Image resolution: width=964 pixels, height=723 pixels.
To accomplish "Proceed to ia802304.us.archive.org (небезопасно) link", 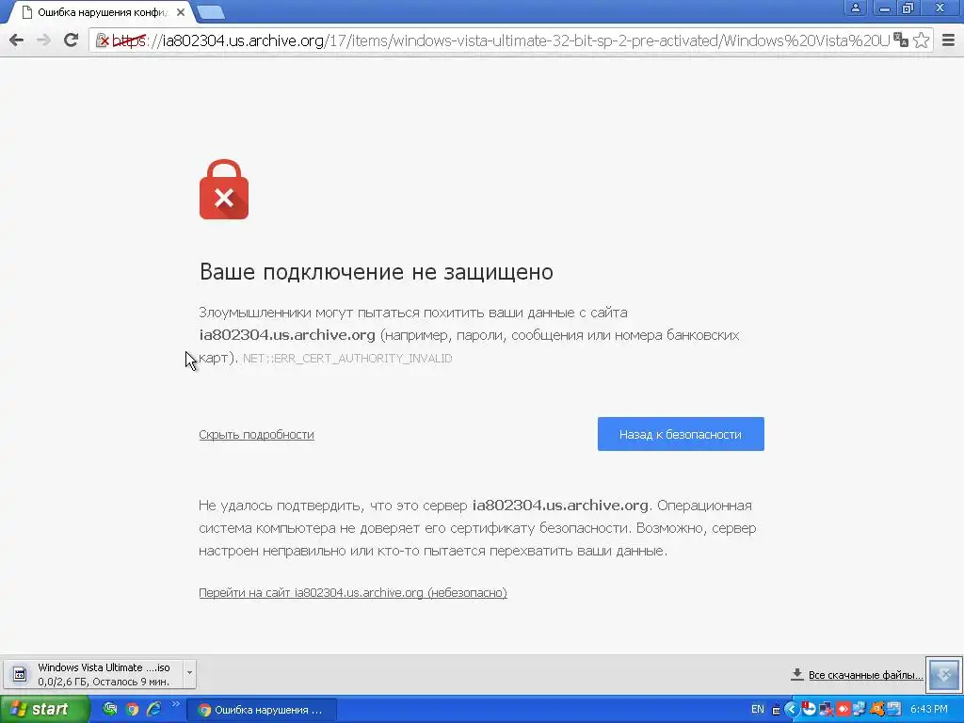I will (353, 593).
